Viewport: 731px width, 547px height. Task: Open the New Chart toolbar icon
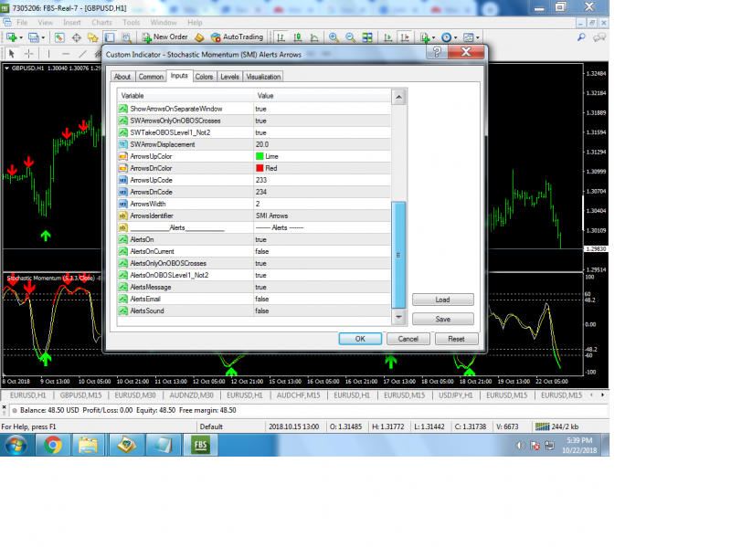tap(11, 37)
